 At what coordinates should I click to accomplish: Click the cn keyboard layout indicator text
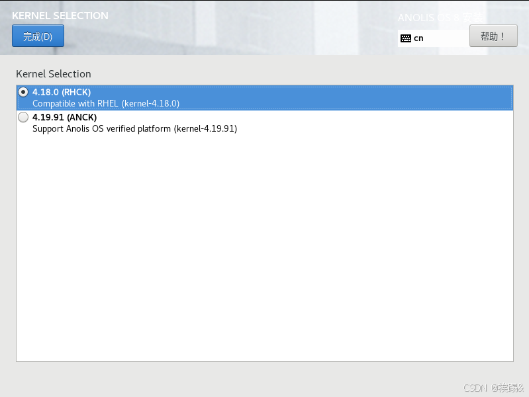coord(418,38)
